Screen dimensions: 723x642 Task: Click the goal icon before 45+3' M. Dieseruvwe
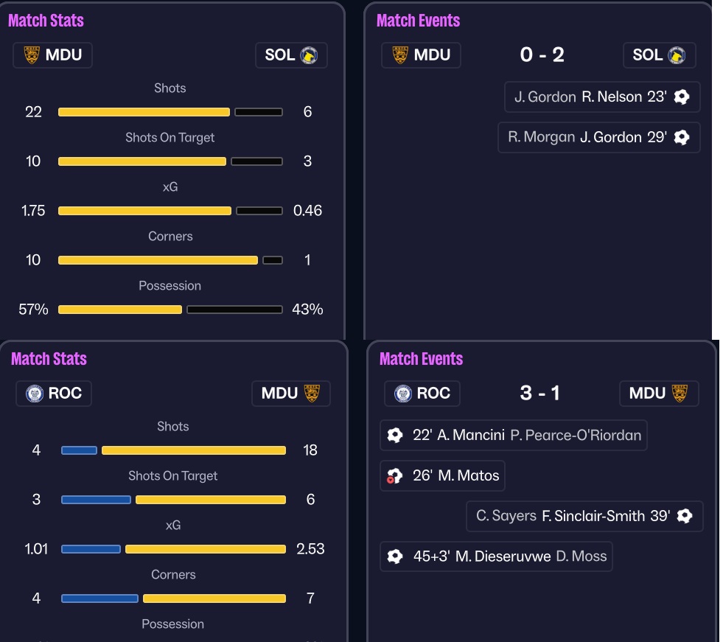pyautogui.click(x=395, y=556)
